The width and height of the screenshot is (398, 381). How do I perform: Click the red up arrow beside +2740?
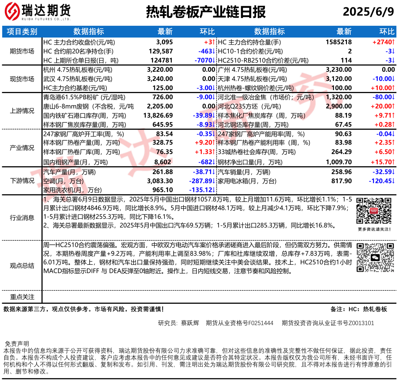(x=392, y=42)
